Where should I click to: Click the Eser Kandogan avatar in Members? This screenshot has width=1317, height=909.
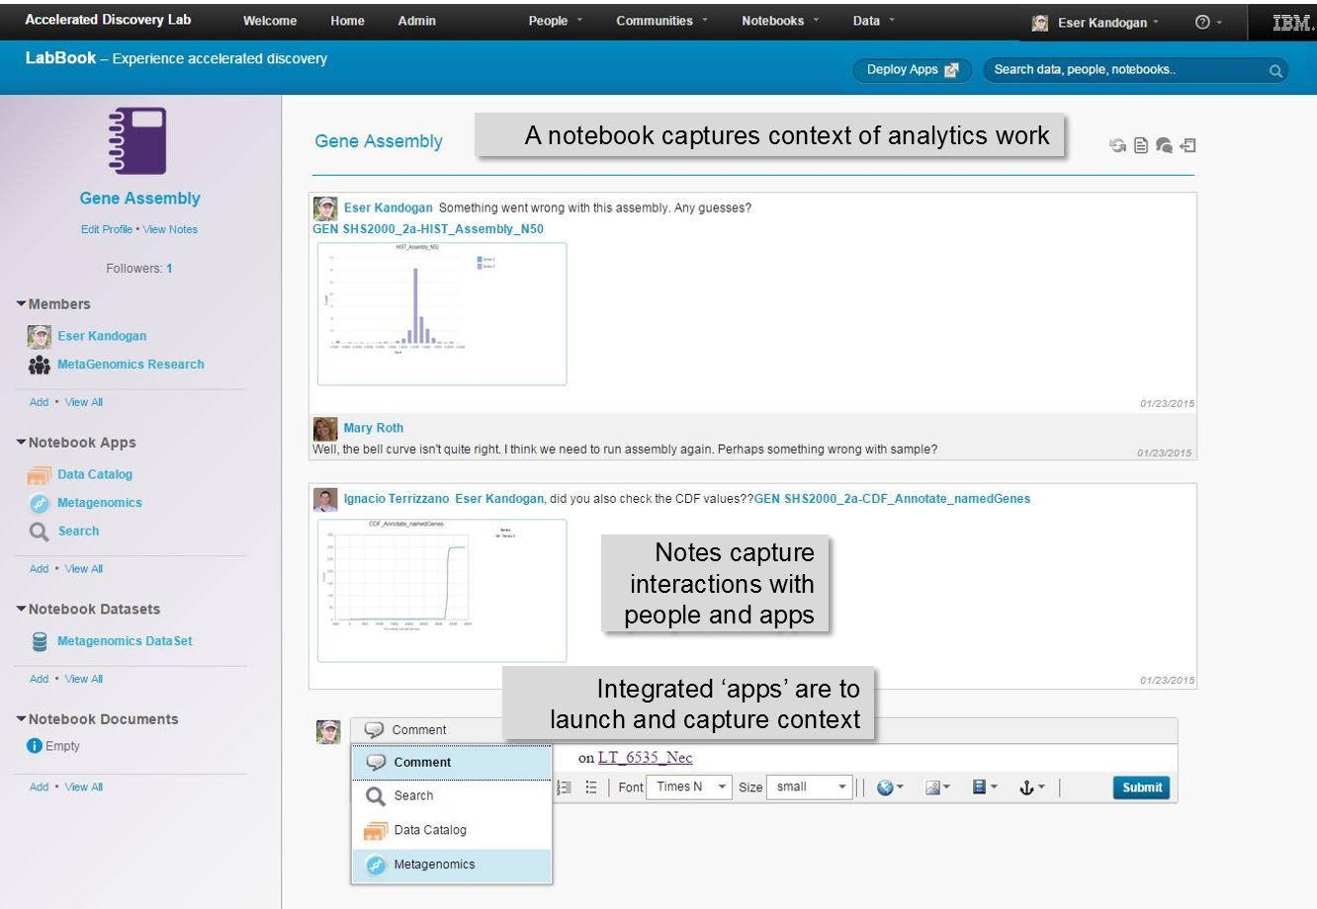tap(40, 337)
